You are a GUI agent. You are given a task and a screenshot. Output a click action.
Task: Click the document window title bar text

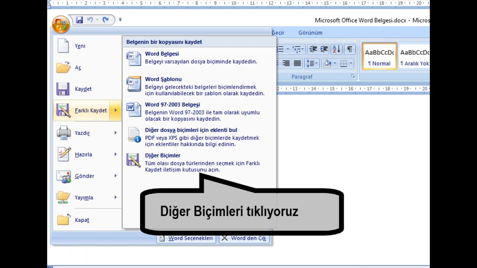372,20
